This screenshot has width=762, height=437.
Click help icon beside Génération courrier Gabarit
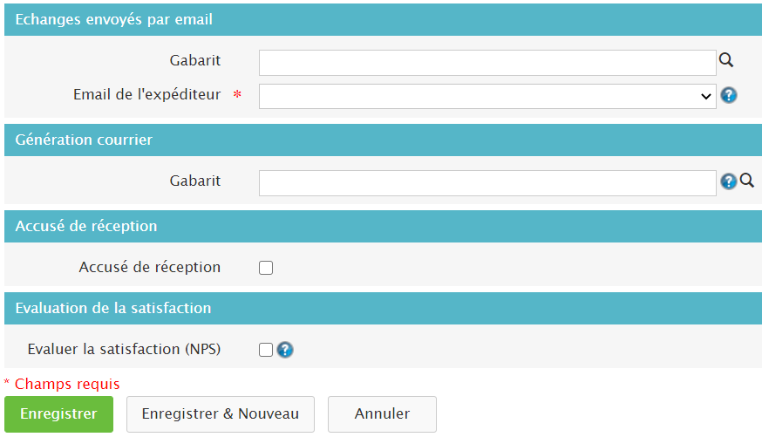coord(728,181)
